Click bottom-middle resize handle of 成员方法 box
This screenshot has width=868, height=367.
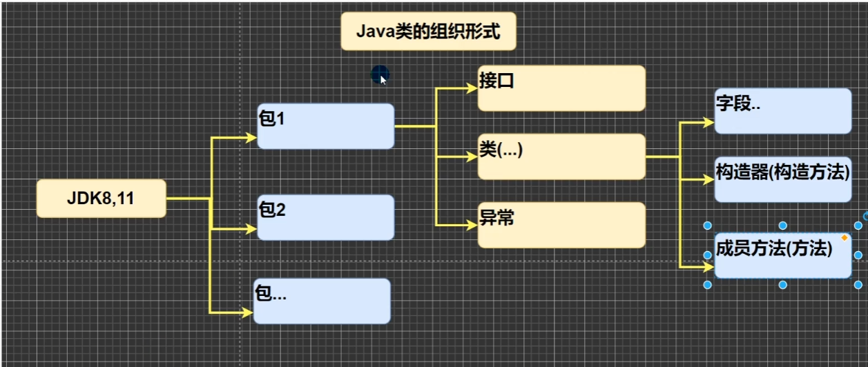(x=783, y=284)
